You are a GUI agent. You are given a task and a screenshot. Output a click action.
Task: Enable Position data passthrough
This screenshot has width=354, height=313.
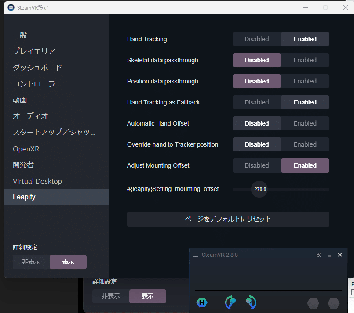[305, 81]
